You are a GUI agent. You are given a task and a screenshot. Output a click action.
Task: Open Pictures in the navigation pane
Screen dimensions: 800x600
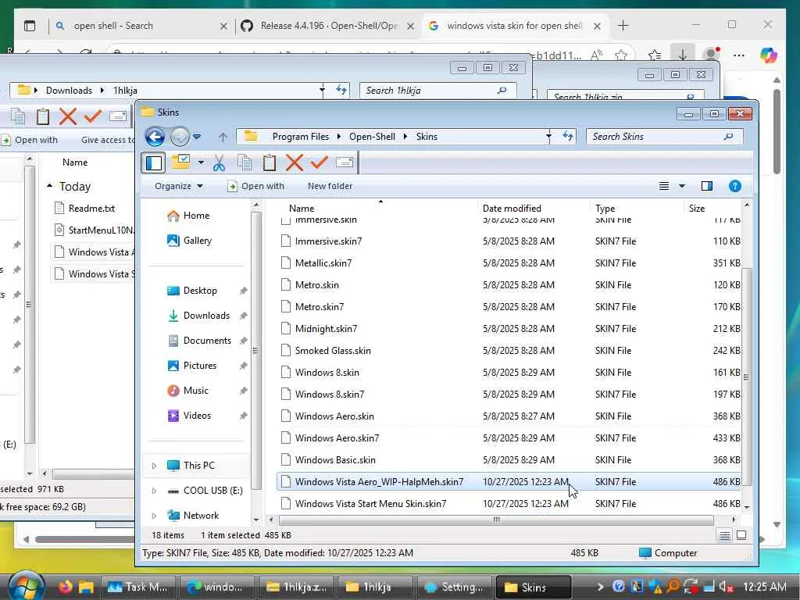click(199, 366)
